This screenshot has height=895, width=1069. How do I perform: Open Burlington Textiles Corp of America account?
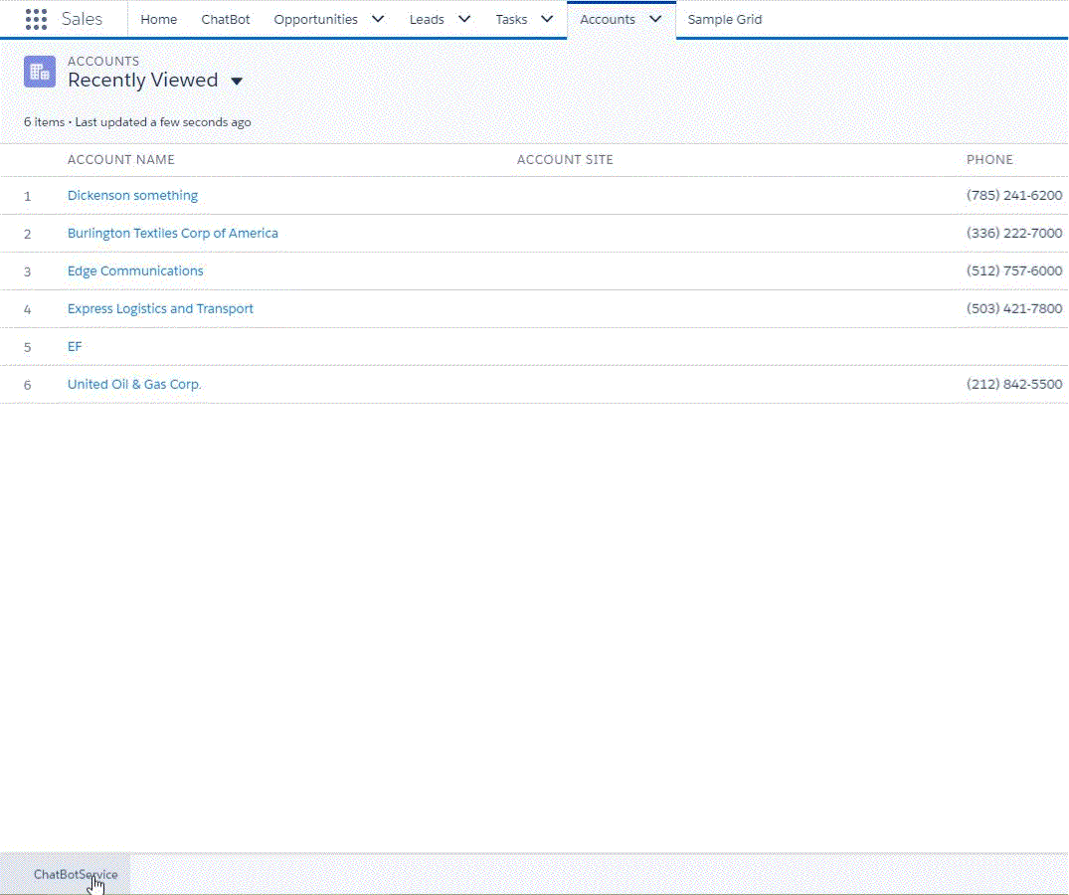click(173, 234)
